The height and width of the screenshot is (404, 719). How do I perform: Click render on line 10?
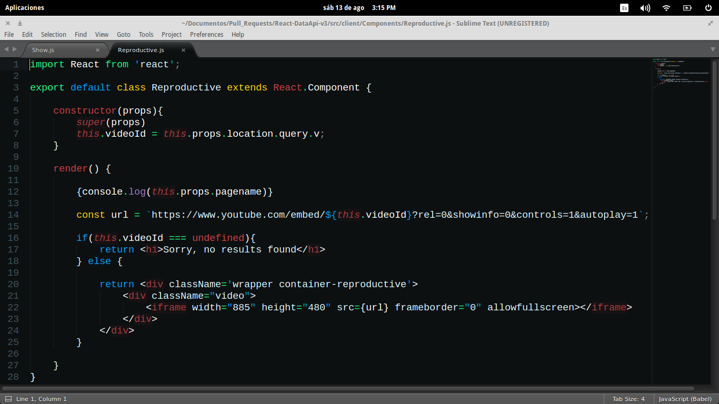(71, 168)
